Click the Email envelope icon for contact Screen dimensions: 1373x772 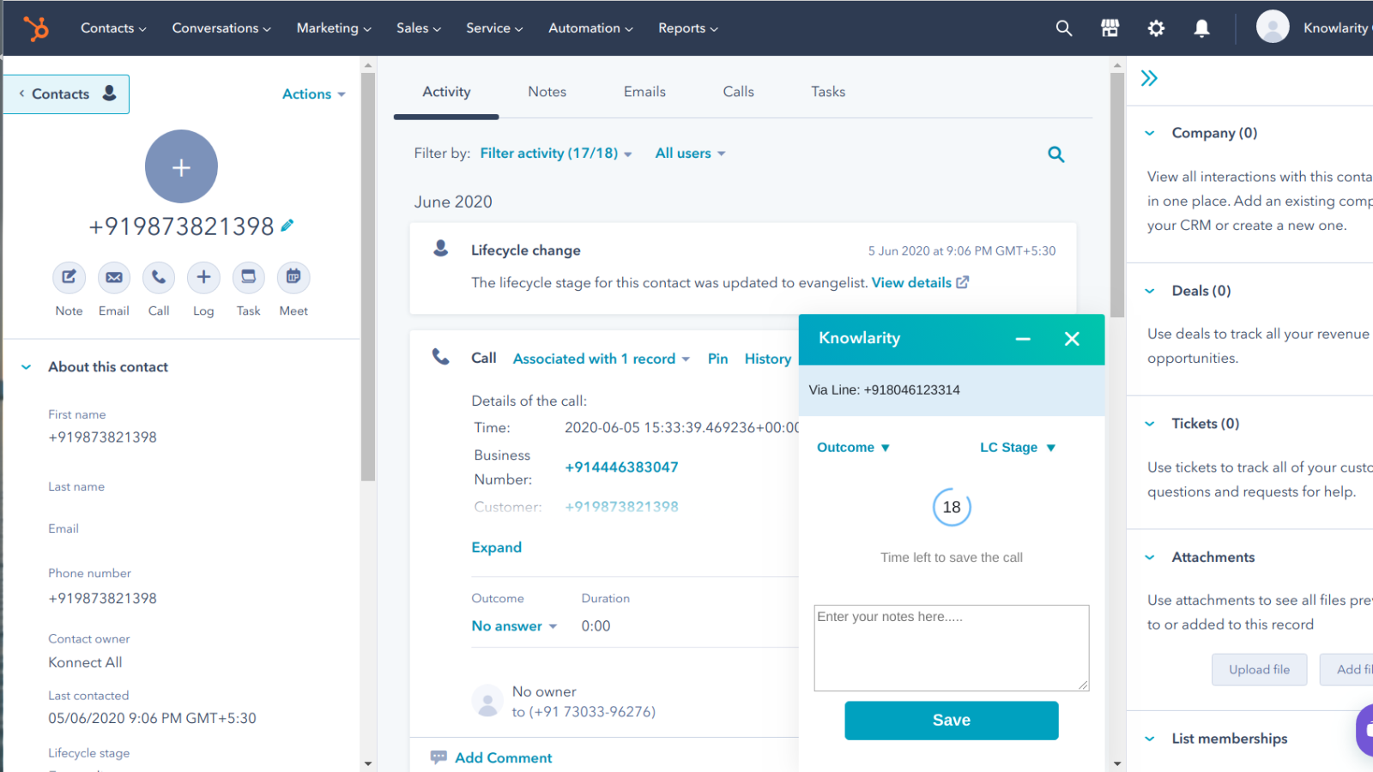113,277
